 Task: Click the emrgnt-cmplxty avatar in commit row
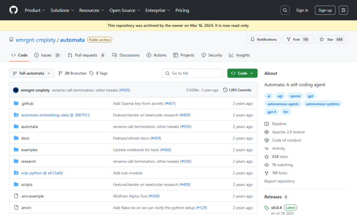point(16,90)
